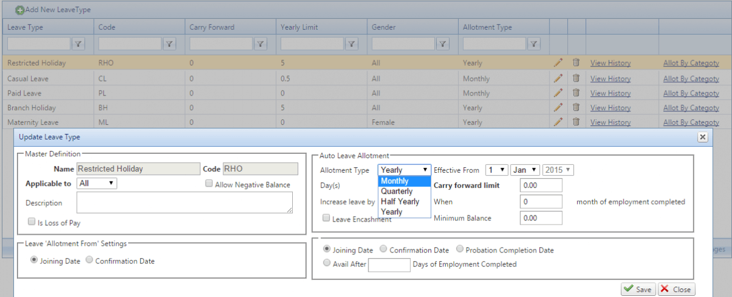Image resolution: width=732 pixels, height=297 pixels.
Task: Click the Female gender cell
Action: [x=383, y=122]
